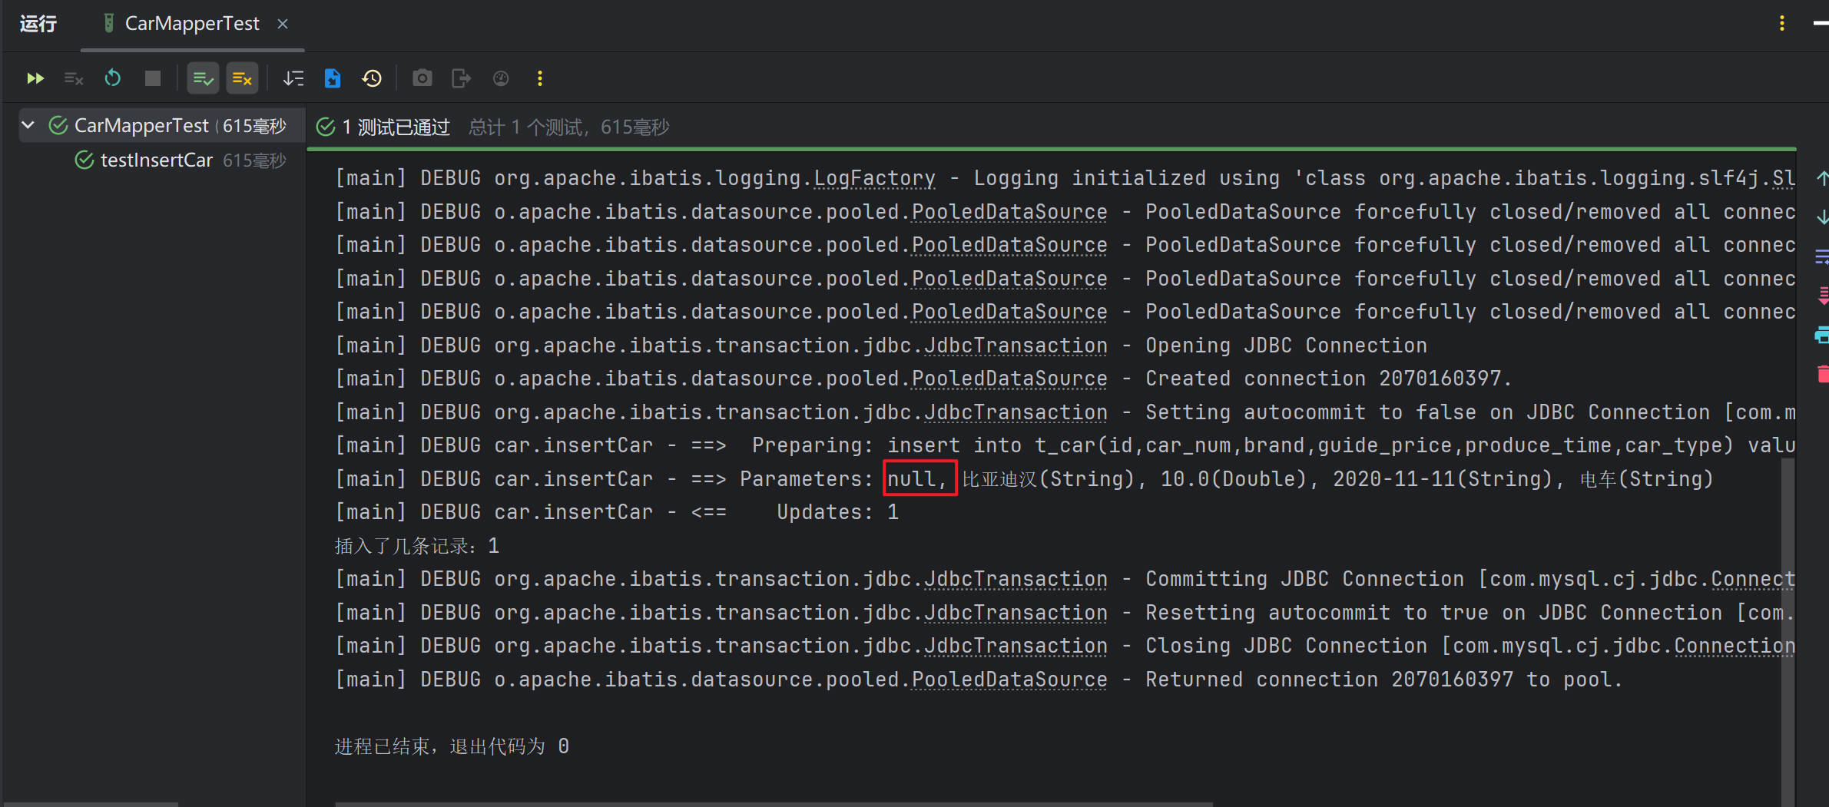Collapse the CarMapperTest tree node

point(28,125)
